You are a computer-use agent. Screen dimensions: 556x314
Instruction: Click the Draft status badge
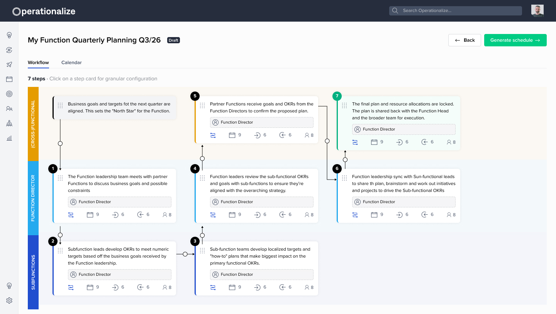click(173, 40)
